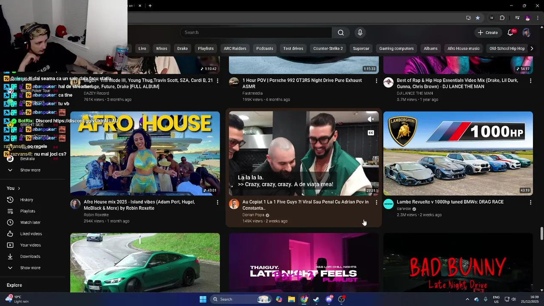Open the Windows Start menu
544x306 pixels.
203,299
